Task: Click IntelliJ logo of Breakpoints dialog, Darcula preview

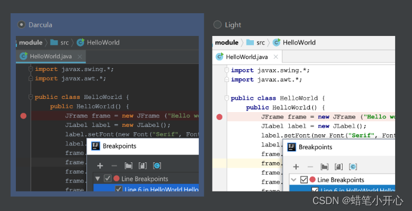Action: tap(95, 146)
